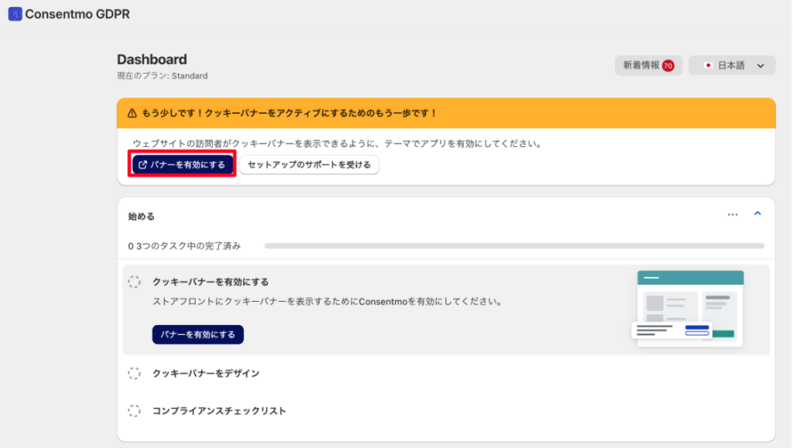Open the 日本語 language dropdown
793x448 pixels.
pyautogui.click(x=732, y=66)
